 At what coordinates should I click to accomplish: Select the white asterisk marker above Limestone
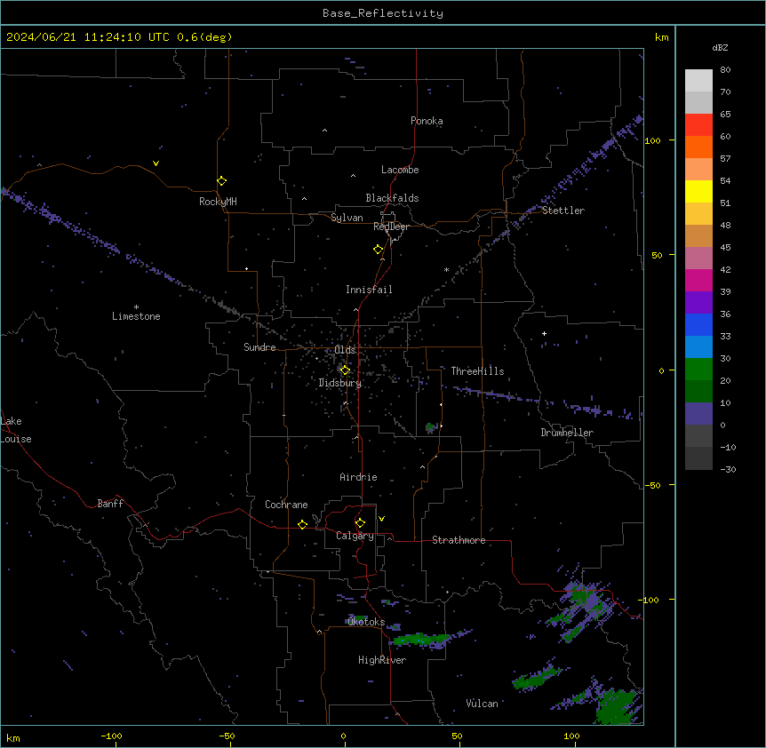click(136, 307)
